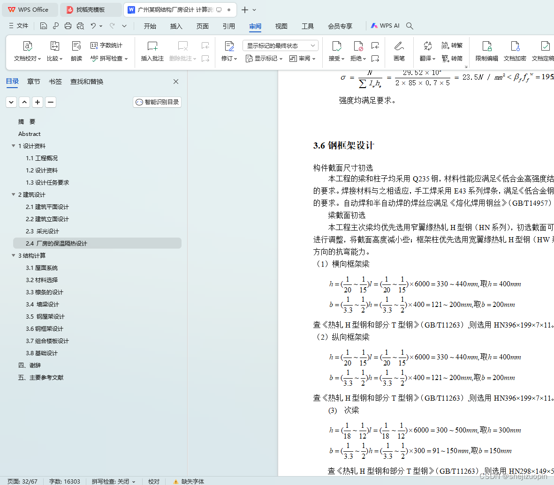Image resolution: width=554 pixels, height=485 pixels.
Task: Click the 智能识别目录 button
Action: coord(157,102)
